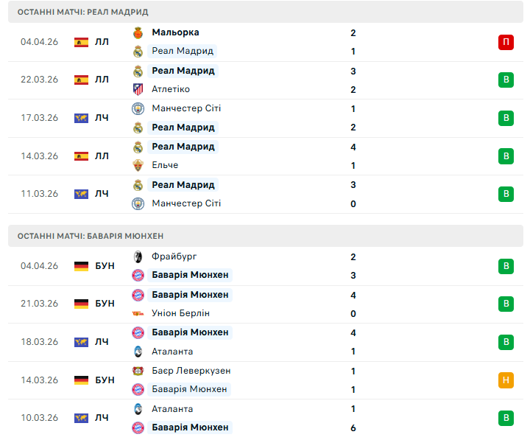Click the Germany flag on the 21.03.26 match
The width and height of the screenshot is (530, 440).
82,304
